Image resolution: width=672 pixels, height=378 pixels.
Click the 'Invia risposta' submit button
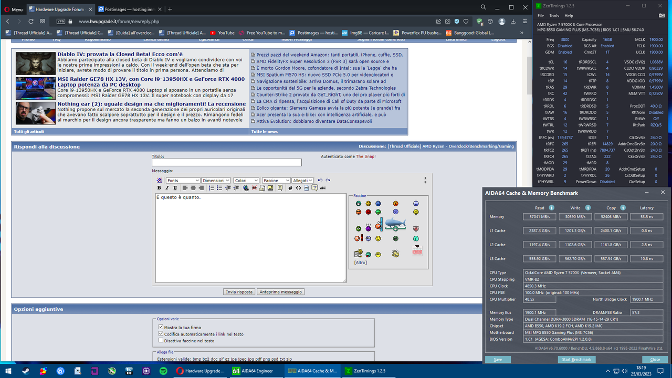click(x=239, y=292)
